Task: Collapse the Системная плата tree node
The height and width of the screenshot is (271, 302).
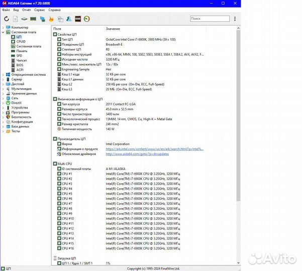Action: click(x=3, y=32)
